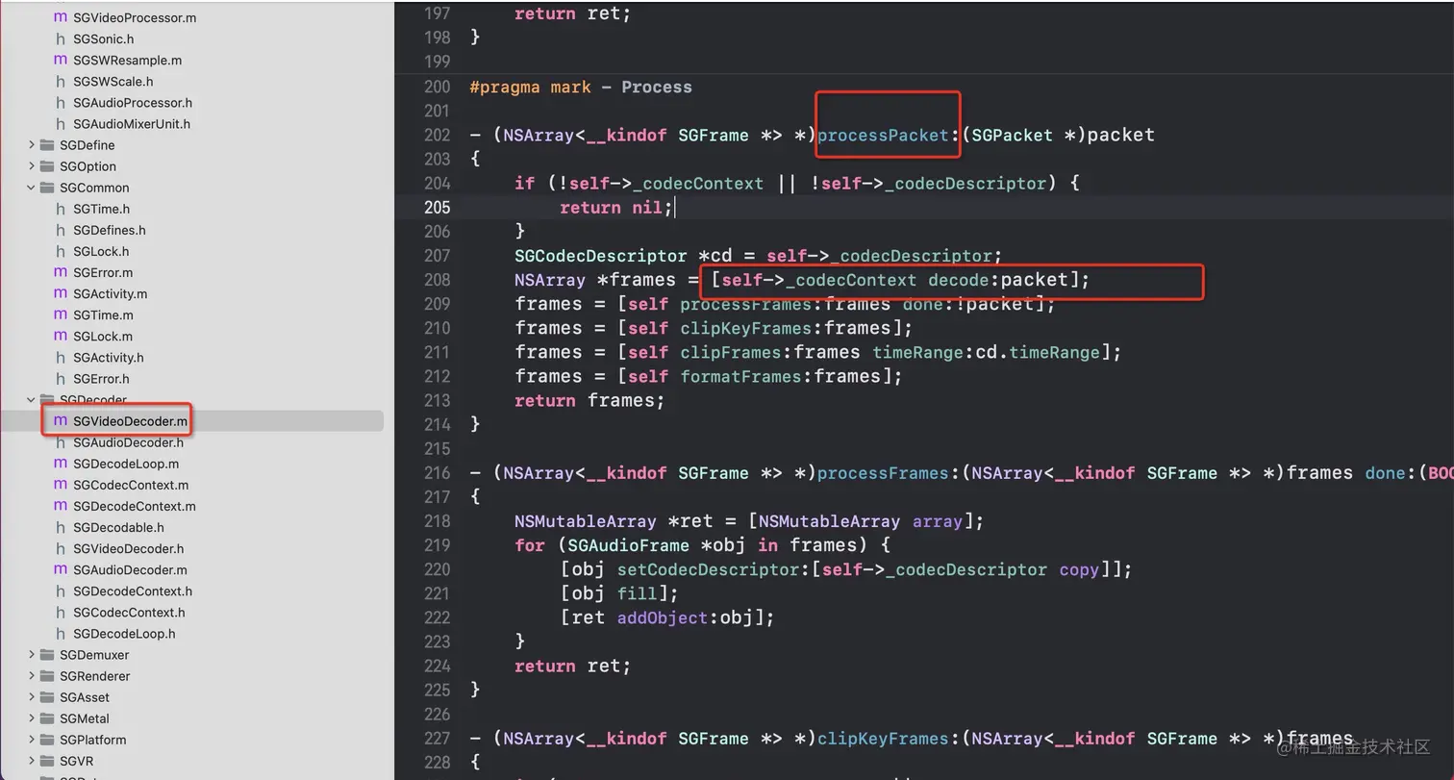The height and width of the screenshot is (780, 1454).
Task: Click '[ret addObject:obj];' on line 222
Action: tap(666, 617)
